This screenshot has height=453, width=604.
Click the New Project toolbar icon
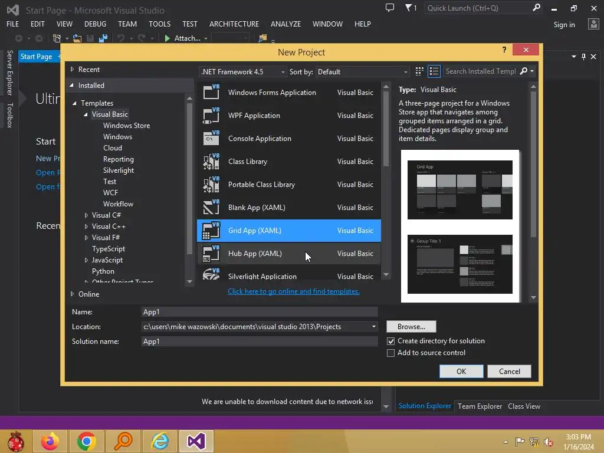[x=57, y=38]
